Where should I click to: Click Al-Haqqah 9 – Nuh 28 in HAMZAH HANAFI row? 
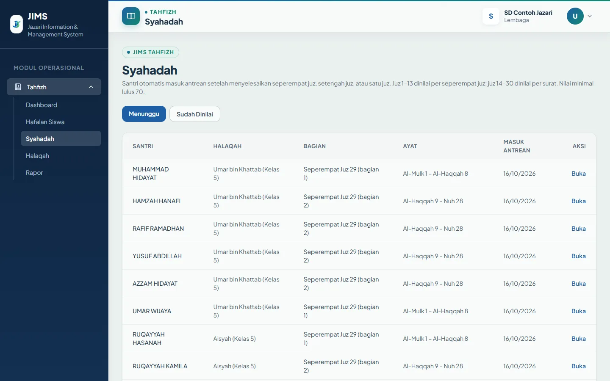[433, 201]
